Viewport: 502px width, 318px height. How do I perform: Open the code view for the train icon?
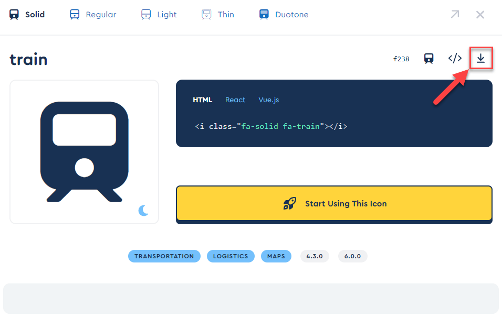pos(455,59)
